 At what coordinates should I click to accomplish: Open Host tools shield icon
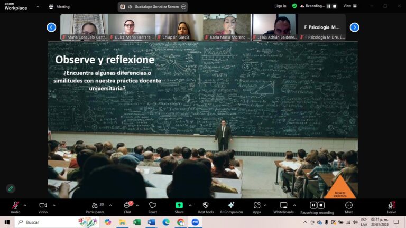206,208
